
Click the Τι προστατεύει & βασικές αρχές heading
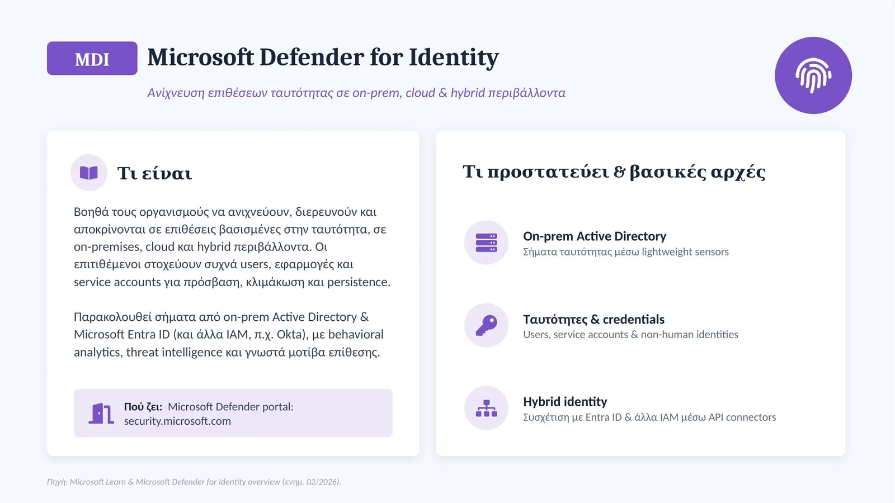point(614,172)
